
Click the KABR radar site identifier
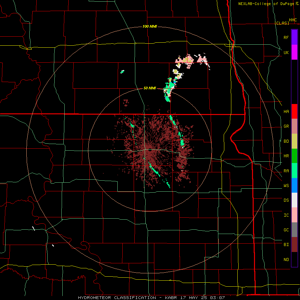coord(171,298)
